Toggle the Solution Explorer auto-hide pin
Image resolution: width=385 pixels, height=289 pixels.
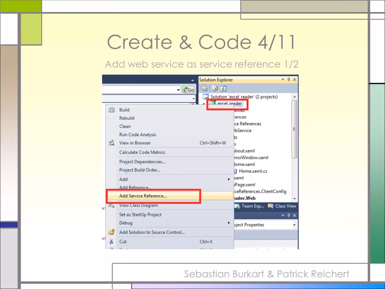coord(289,79)
